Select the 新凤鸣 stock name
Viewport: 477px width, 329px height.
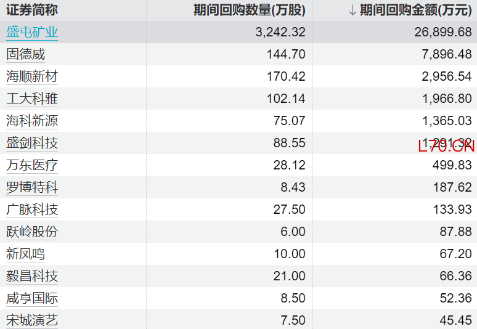tap(26, 254)
